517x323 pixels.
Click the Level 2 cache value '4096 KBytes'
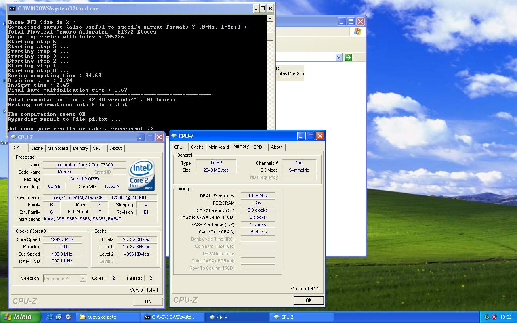pos(137,254)
